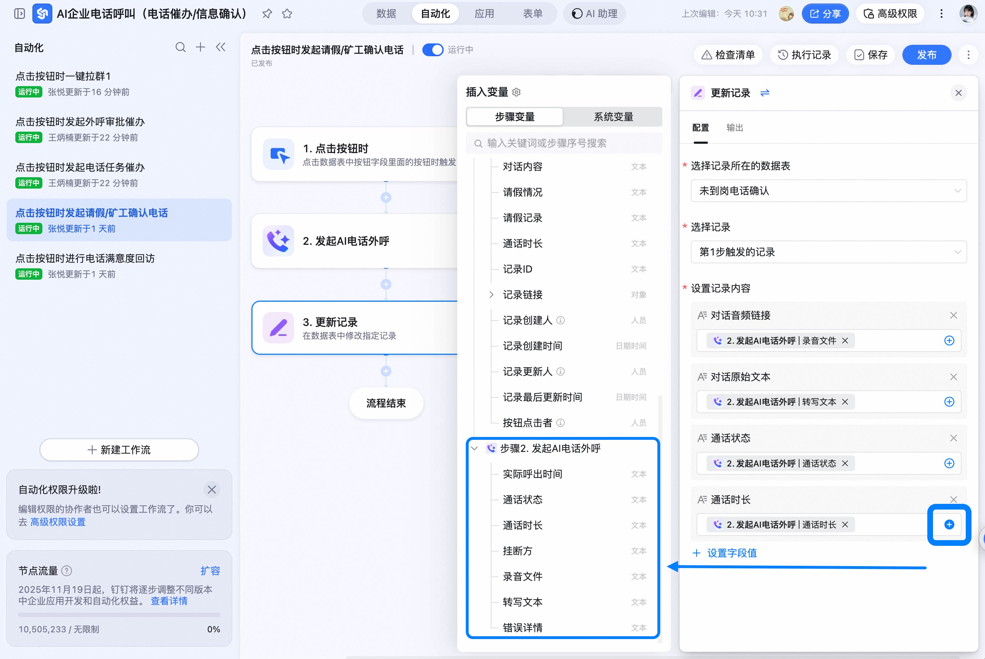985x659 pixels.
Task: Expand the 记录链接 object variable
Action: coord(491,295)
